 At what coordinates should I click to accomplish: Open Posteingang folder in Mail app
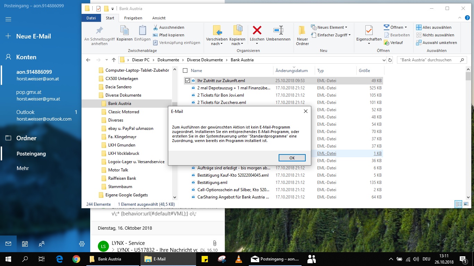click(31, 154)
